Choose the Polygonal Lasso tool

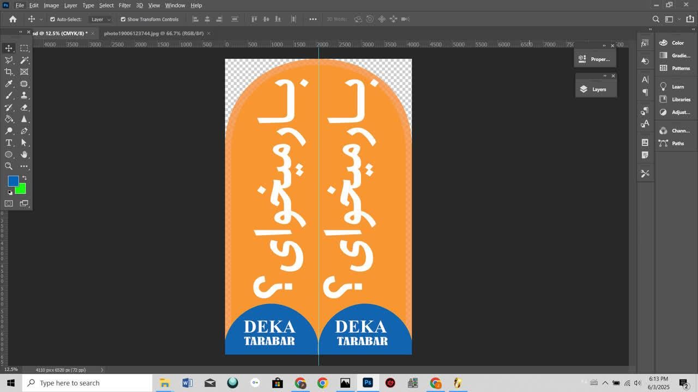coord(9,60)
